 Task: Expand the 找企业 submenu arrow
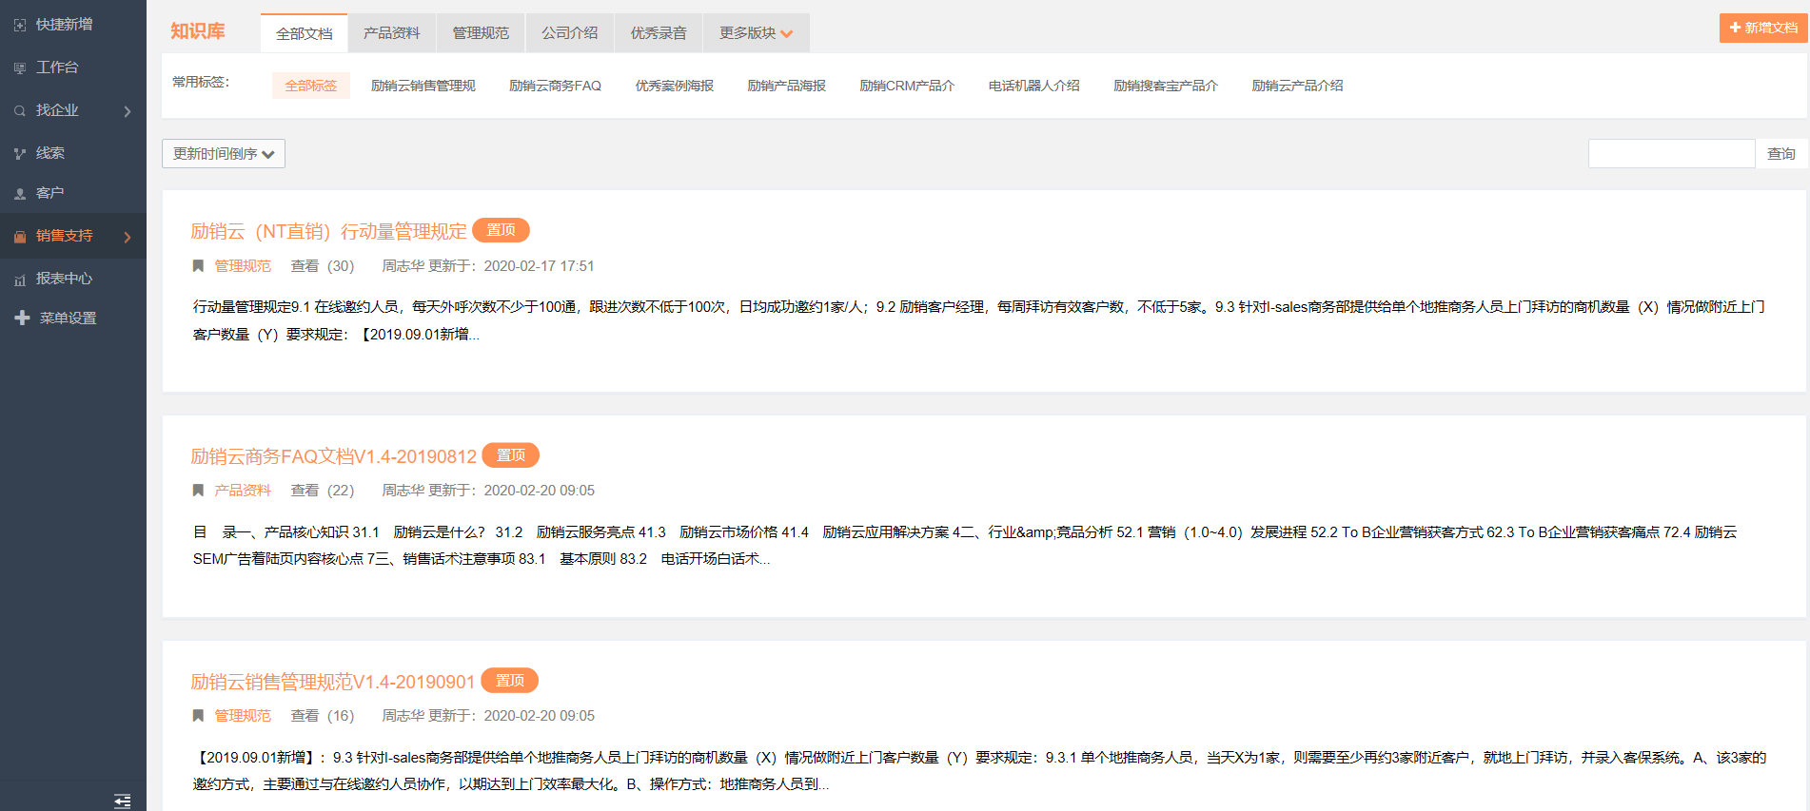tap(128, 111)
